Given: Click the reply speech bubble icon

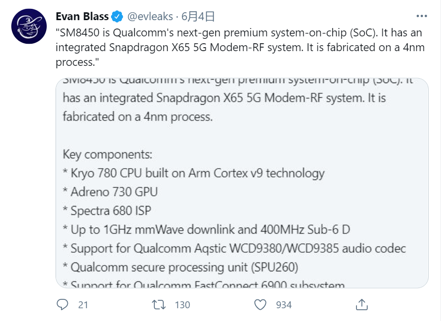Looking at the screenshot, I should [62, 304].
